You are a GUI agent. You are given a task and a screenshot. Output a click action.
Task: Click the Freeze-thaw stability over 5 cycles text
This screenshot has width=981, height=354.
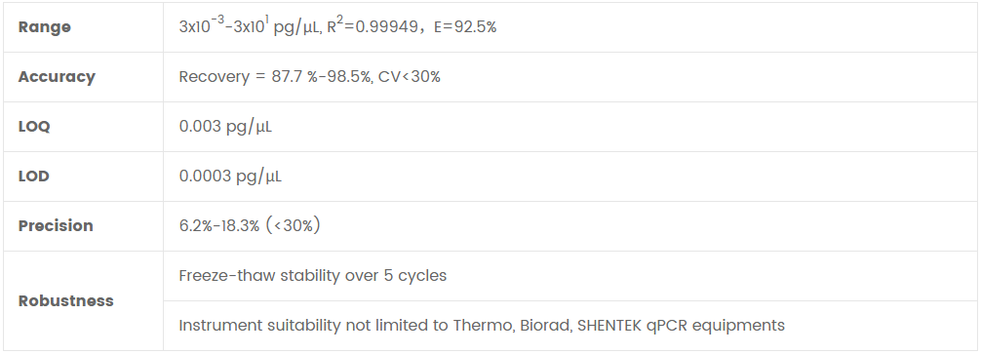click(313, 276)
